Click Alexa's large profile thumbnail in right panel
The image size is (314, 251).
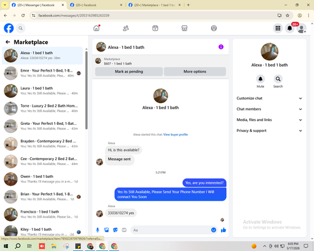tap(269, 51)
